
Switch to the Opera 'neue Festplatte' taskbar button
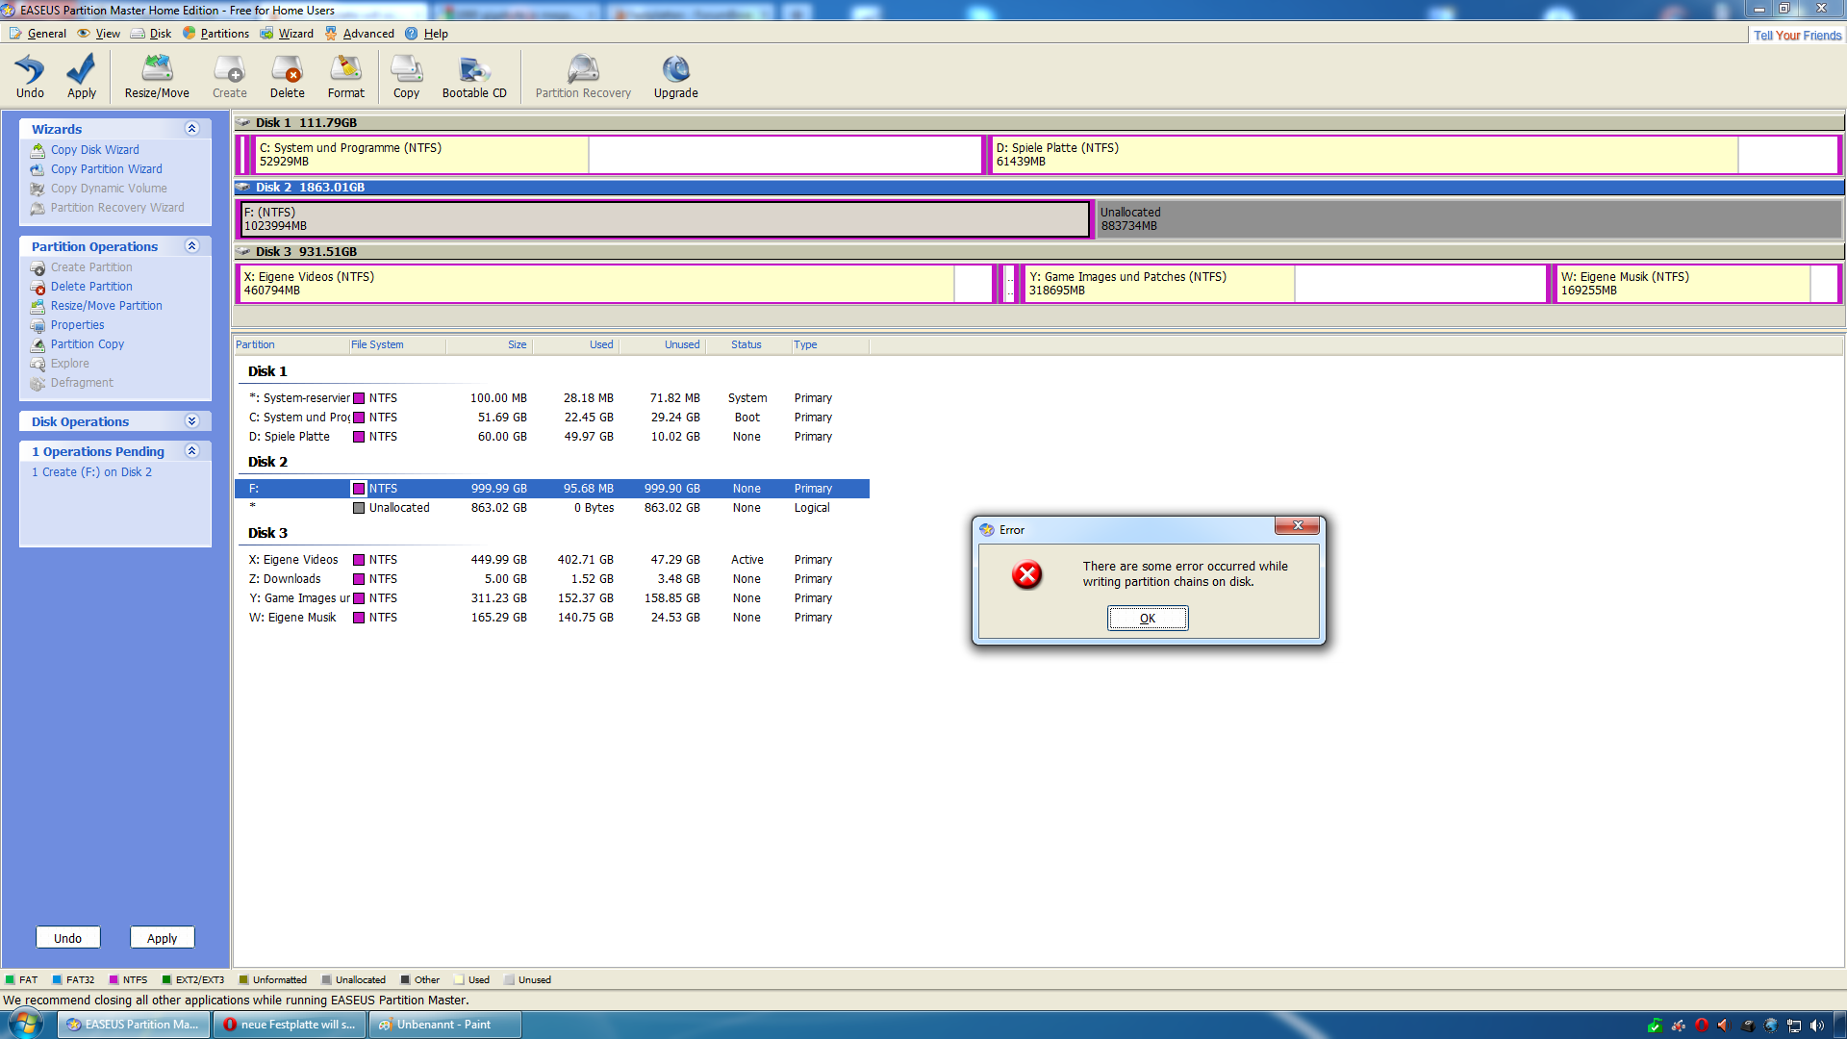coord(291,1025)
